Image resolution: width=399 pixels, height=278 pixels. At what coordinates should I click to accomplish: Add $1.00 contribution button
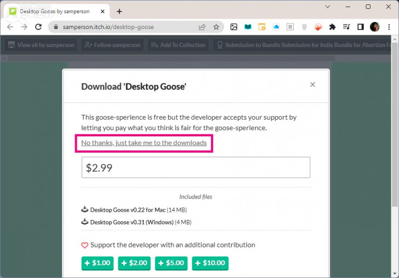point(98,263)
